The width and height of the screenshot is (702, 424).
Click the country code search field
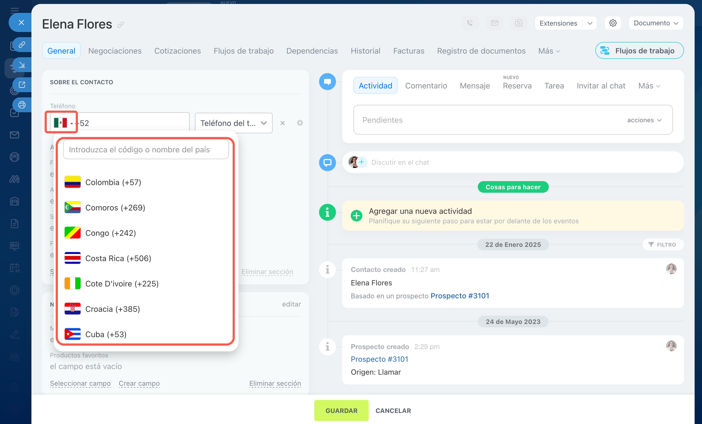[146, 149]
